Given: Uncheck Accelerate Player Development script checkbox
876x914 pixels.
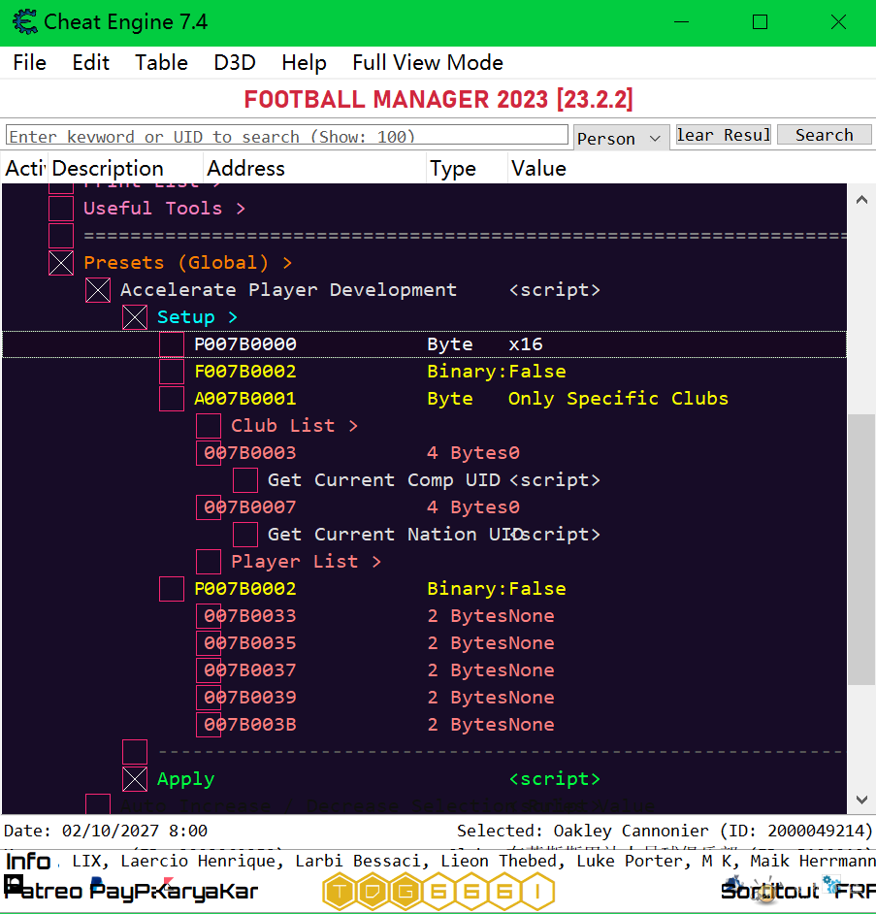Looking at the screenshot, I should (x=98, y=290).
